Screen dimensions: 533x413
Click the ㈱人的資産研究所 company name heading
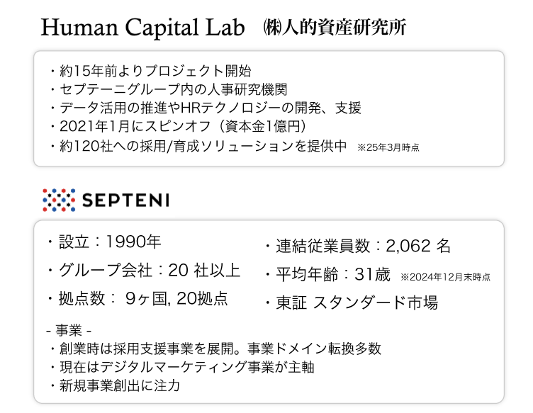click(335, 28)
